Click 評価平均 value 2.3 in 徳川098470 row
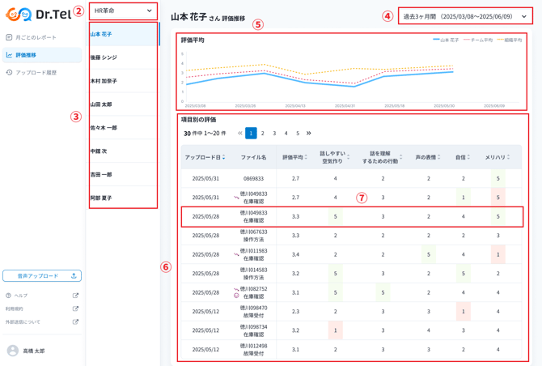542x366 pixels. click(295, 312)
